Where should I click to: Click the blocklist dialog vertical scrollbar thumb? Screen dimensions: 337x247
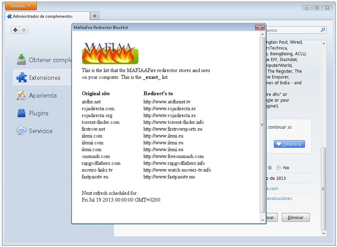click(x=262, y=125)
